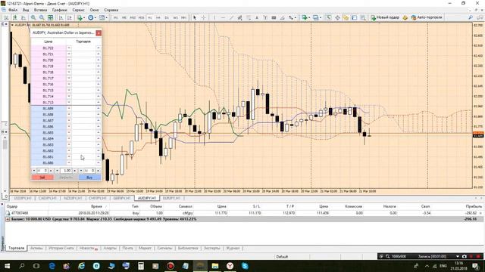Click price cell 81.689

tap(48, 109)
